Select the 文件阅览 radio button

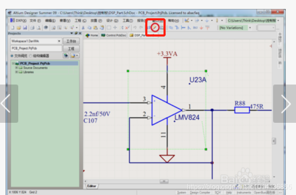coord(12,56)
